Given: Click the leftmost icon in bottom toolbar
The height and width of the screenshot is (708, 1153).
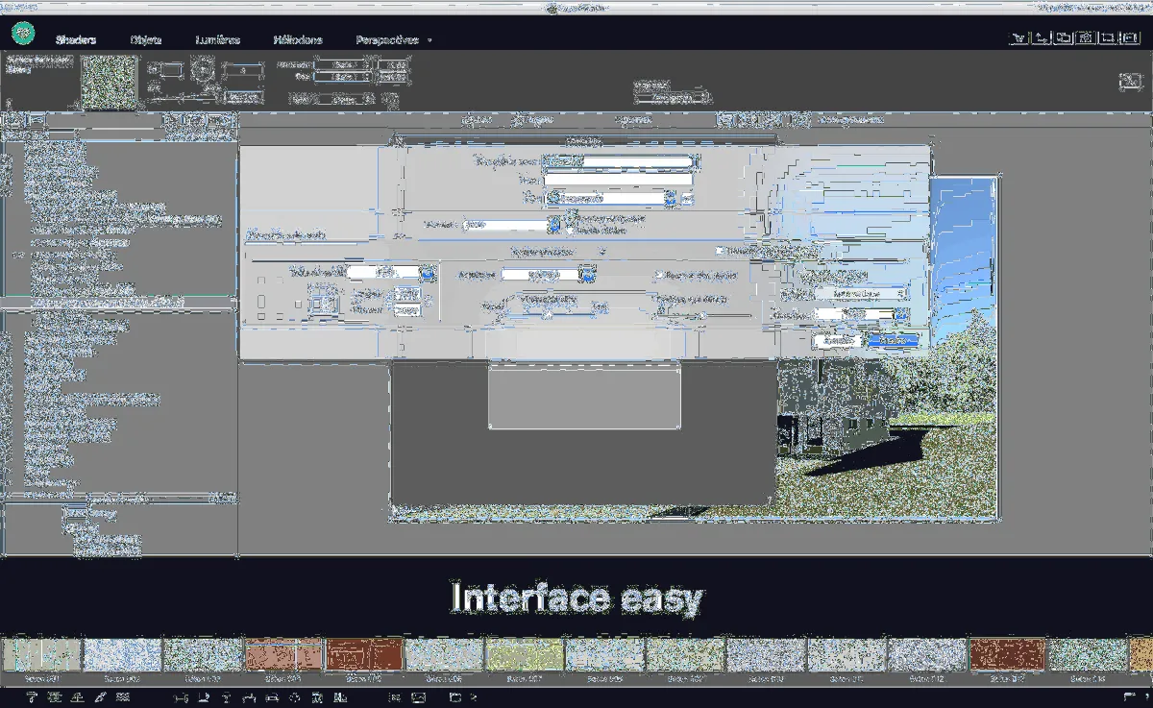Looking at the screenshot, I should pyautogui.click(x=31, y=696).
